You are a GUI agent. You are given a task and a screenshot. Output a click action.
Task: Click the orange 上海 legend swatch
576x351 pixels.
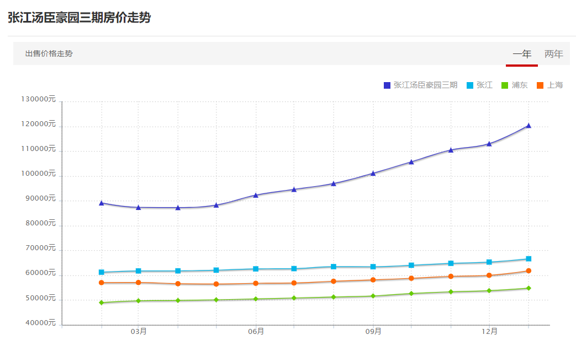click(540, 85)
